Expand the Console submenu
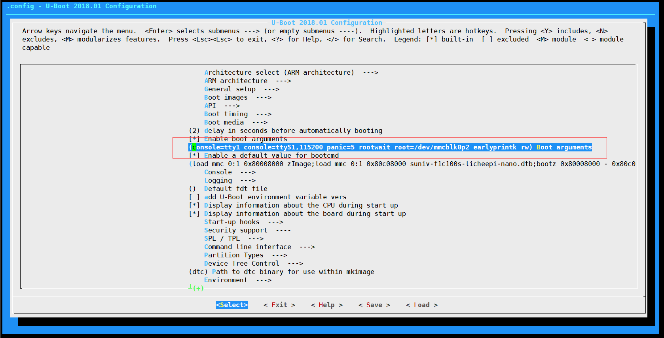This screenshot has width=664, height=338. click(x=230, y=172)
